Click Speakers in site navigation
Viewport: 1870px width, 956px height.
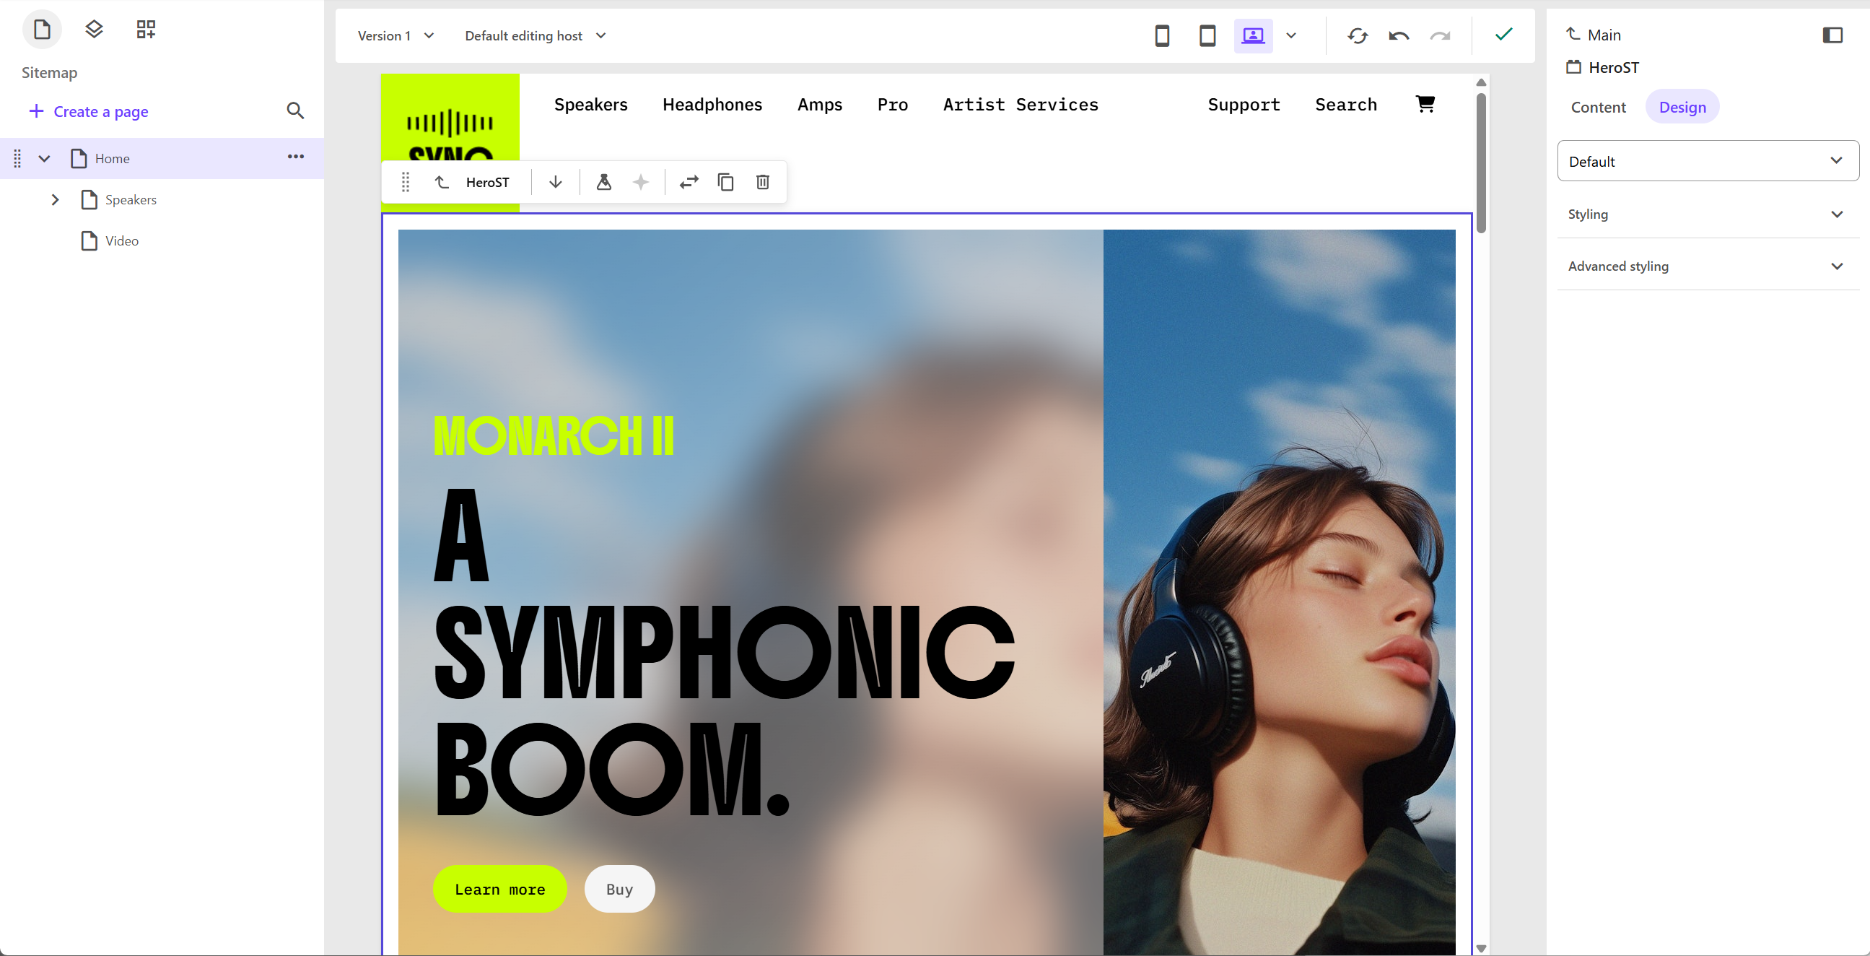591,105
